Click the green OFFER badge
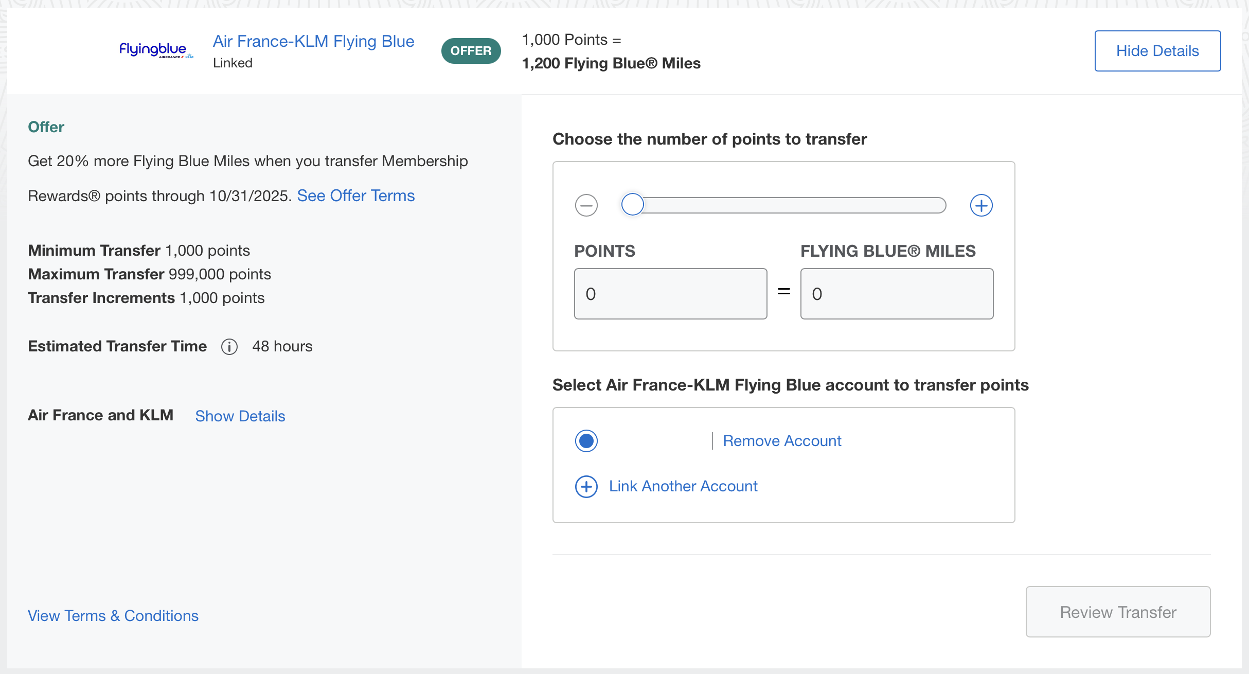 point(471,51)
